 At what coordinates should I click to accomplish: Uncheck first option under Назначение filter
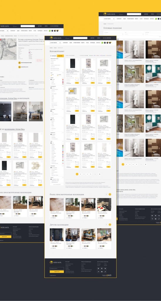tap(51, 168)
